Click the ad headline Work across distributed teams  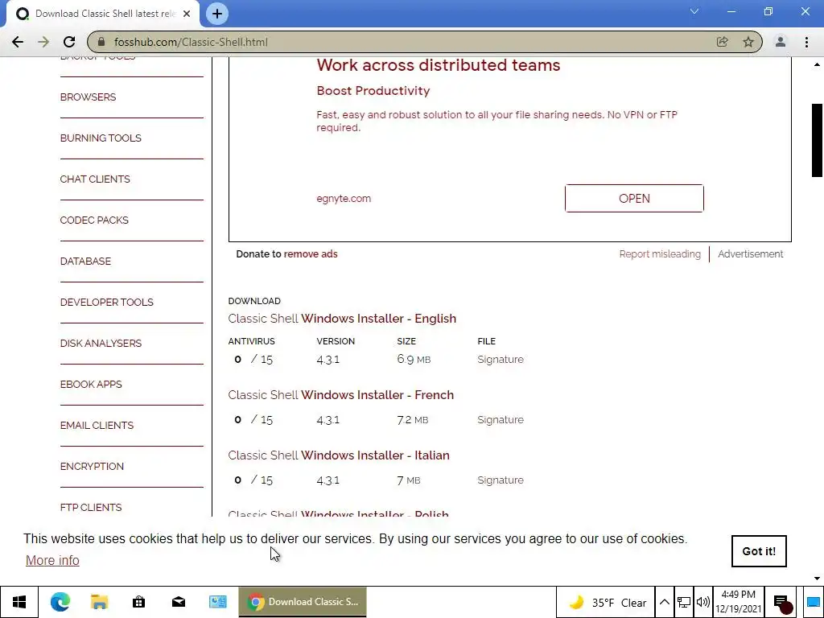pyautogui.click(x=439, y=65)
